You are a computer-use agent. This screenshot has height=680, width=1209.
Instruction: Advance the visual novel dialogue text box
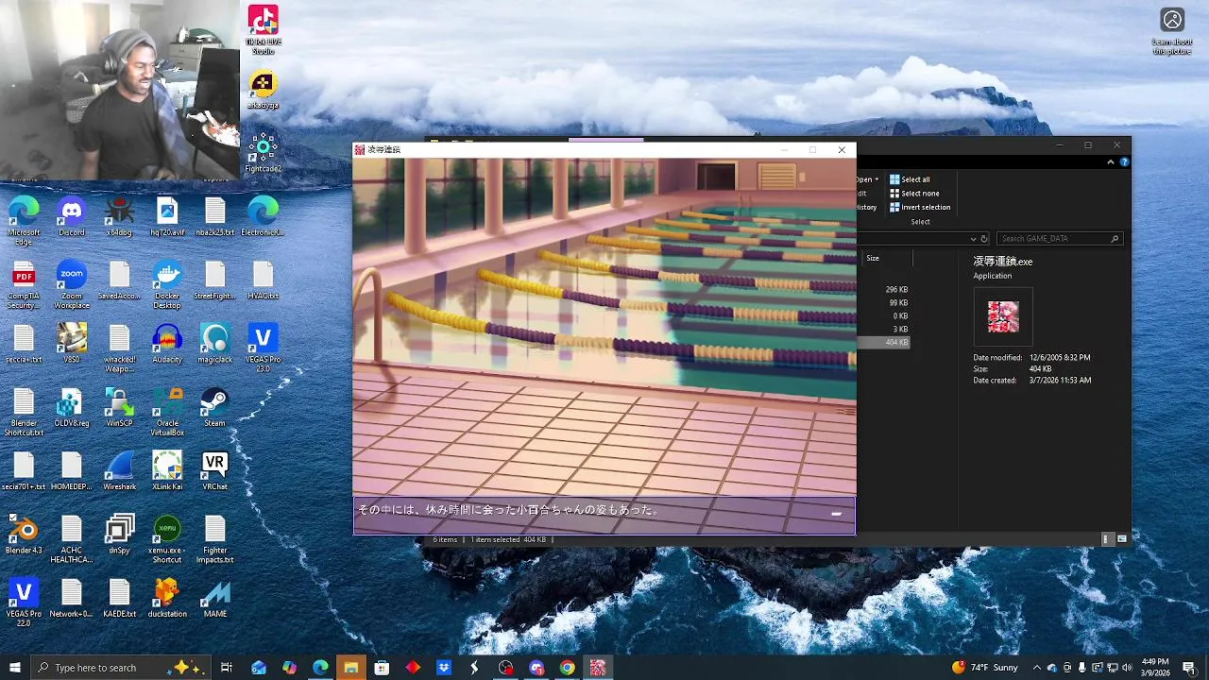[x=604, y=516]
